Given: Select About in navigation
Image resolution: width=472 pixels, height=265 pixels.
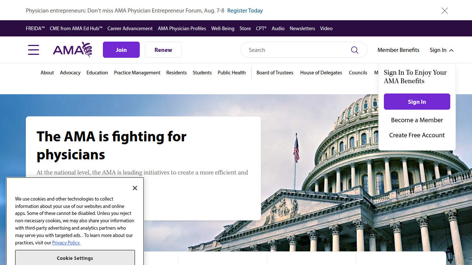Looking at the screenshot, I should (x=47, y=73).
